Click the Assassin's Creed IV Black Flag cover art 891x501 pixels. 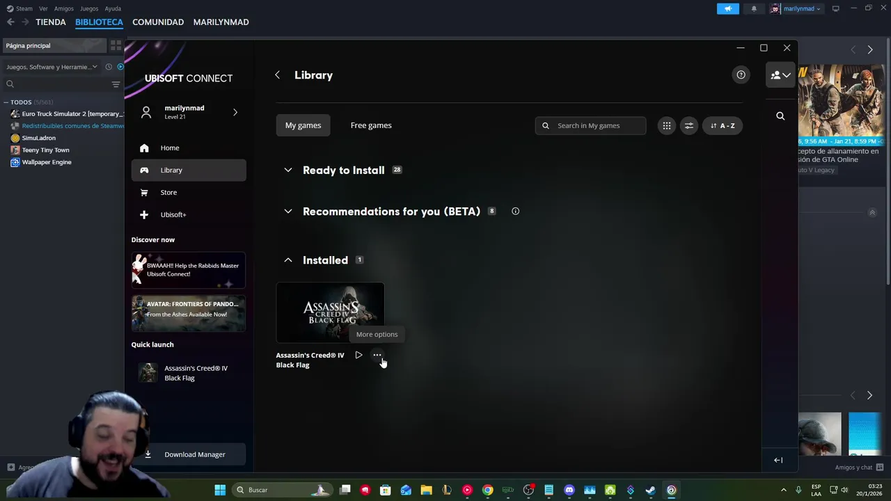pyautogui.click(x=330, y=312)
